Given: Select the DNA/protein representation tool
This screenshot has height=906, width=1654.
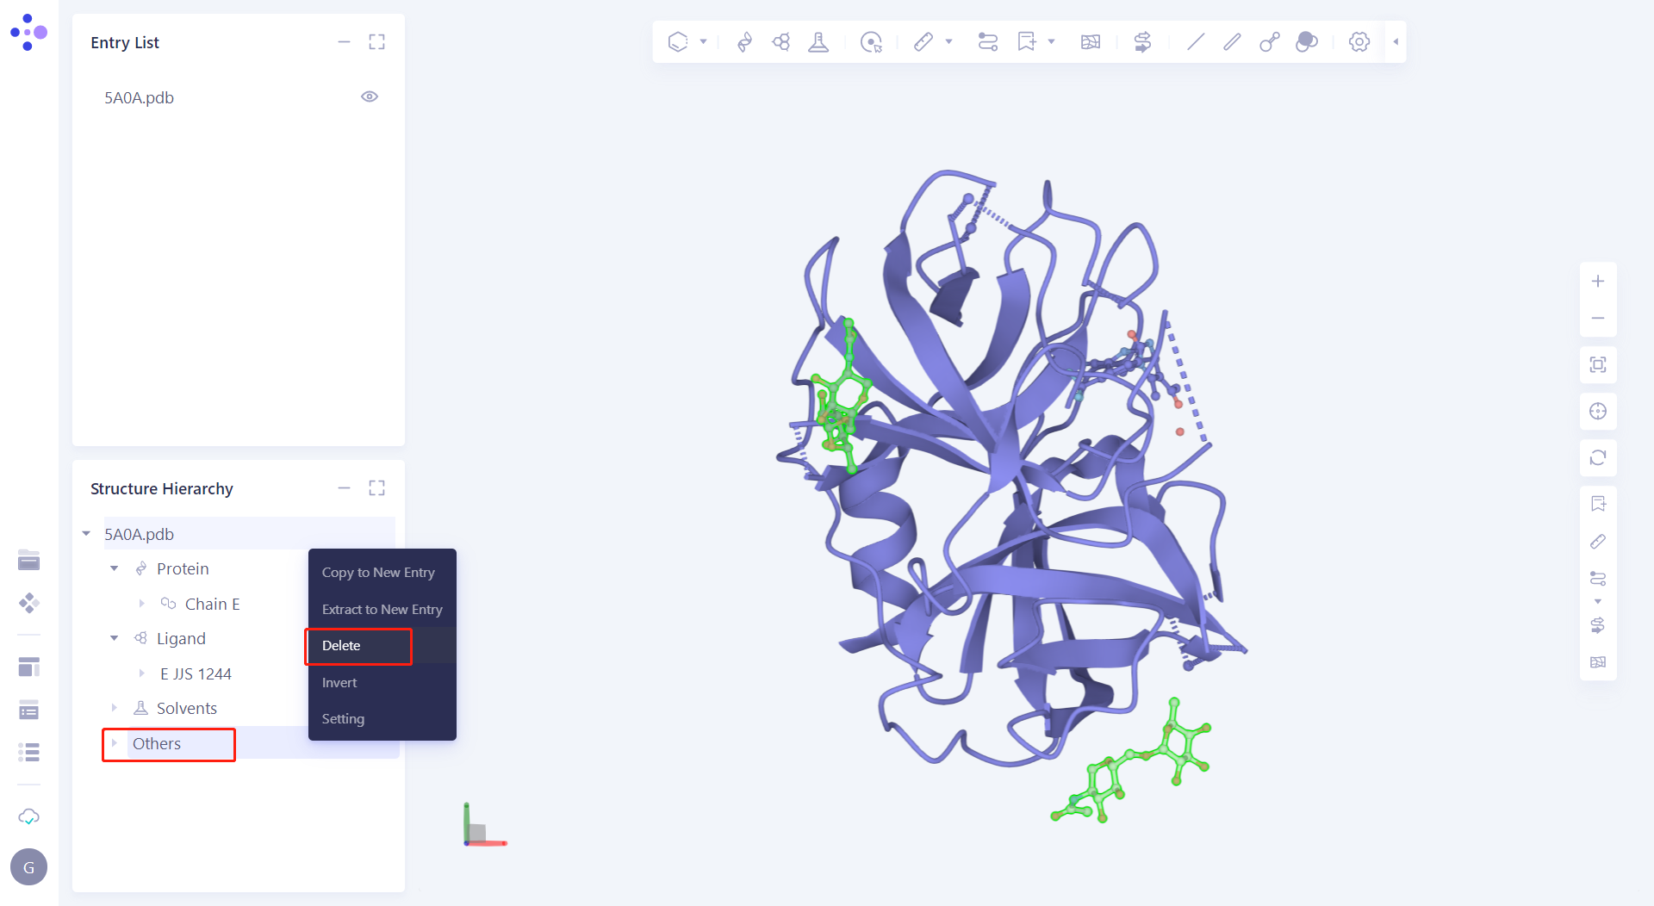Looking at the screenshot, I should tap(743, 40).
